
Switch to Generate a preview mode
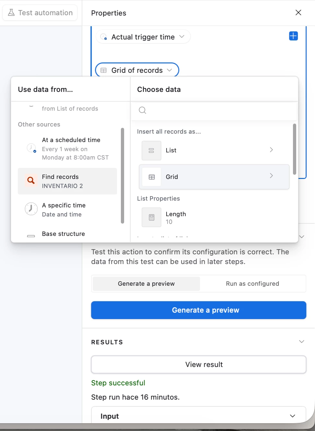tap(146, 284)
